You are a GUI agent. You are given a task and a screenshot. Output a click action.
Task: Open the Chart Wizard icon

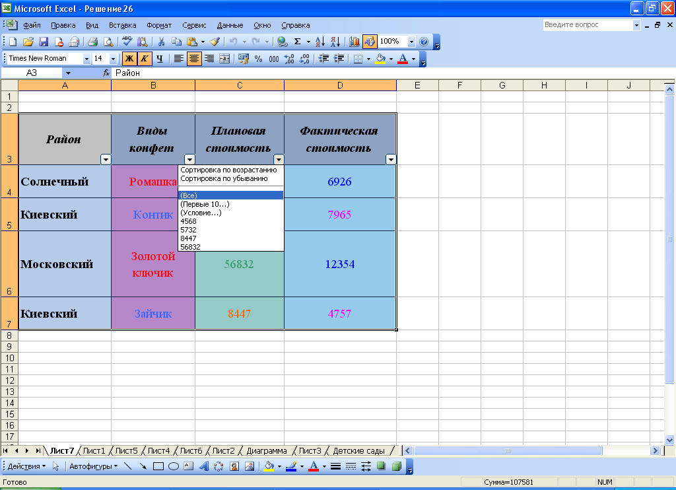[355, 42]
